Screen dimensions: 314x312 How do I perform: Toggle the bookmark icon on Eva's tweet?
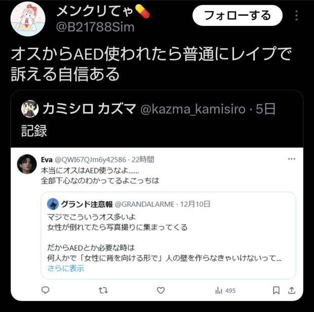(x=277, y=290)
